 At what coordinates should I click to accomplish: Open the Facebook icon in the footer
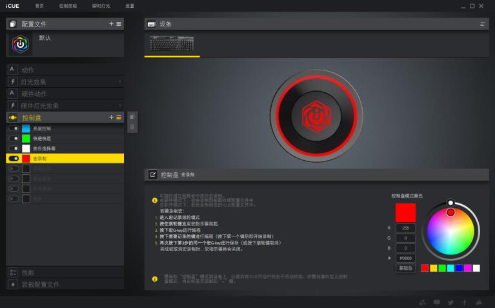click(x=465, y=302)
